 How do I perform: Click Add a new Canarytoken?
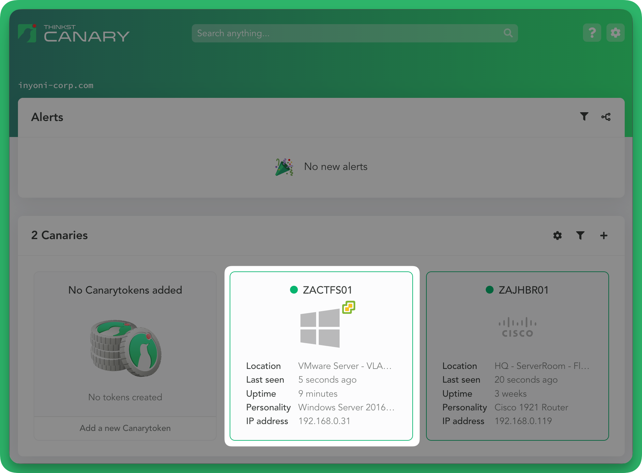click(125, 428)
